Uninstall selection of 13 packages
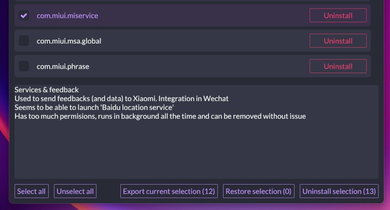Viewport: 390px width, 210px height. [339, 191]
